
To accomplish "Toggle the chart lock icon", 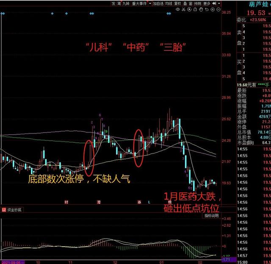I will [195, 9].
